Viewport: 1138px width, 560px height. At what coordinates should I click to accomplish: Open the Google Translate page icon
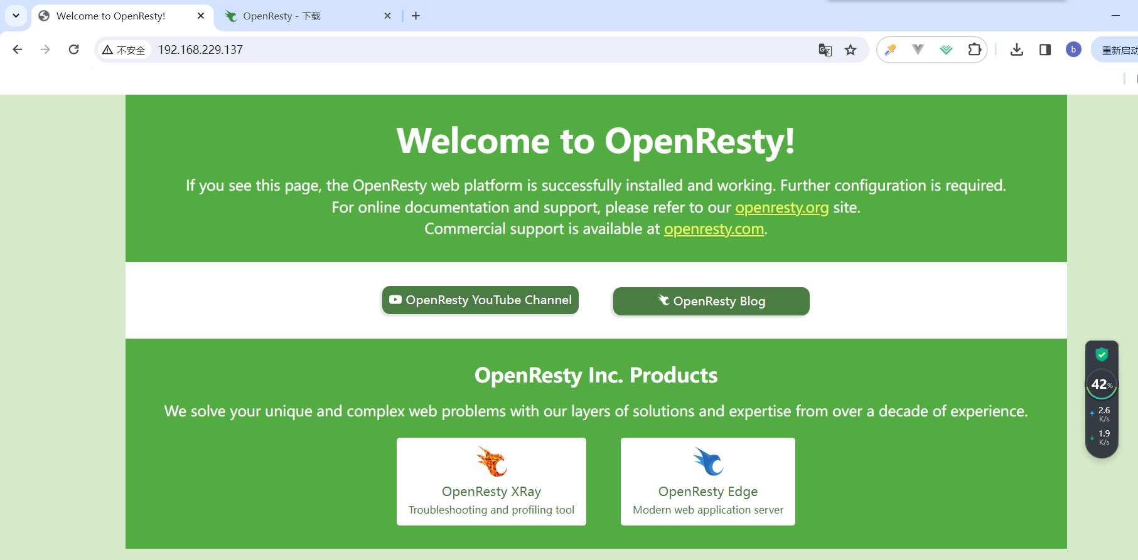pos(825,50)
